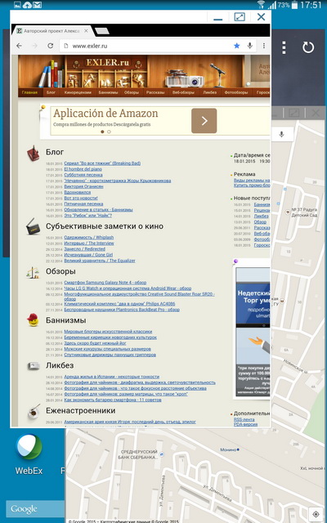Switch to the exler.ru browser tab
Screen dimensions: 327x523
click(x=52, y=31)
